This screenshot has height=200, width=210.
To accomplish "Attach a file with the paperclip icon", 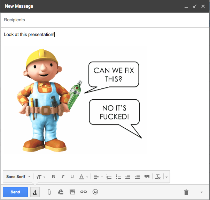I will 49,192.
